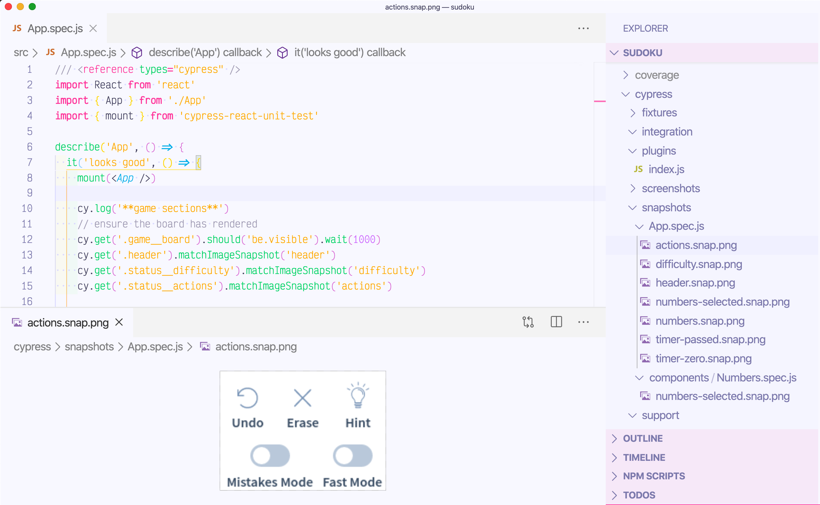
Task: Expand the coverage folder
Action: tap(656, 75)
